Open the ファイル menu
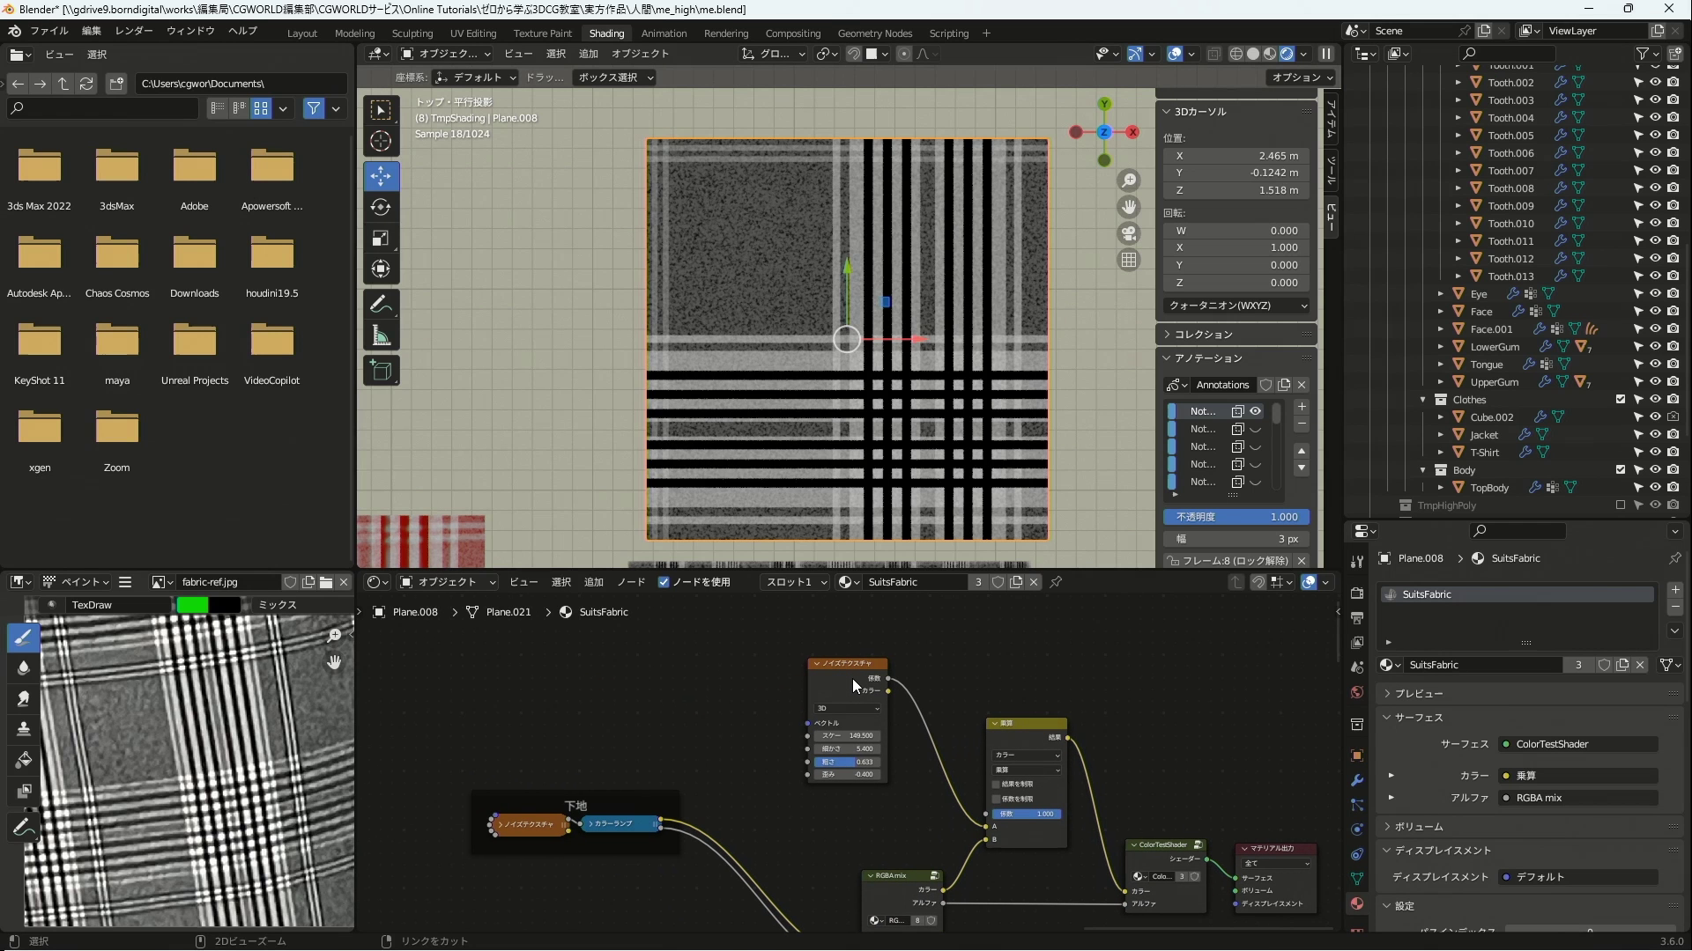Screen dimensions: 1692x951 pos(49,31)
